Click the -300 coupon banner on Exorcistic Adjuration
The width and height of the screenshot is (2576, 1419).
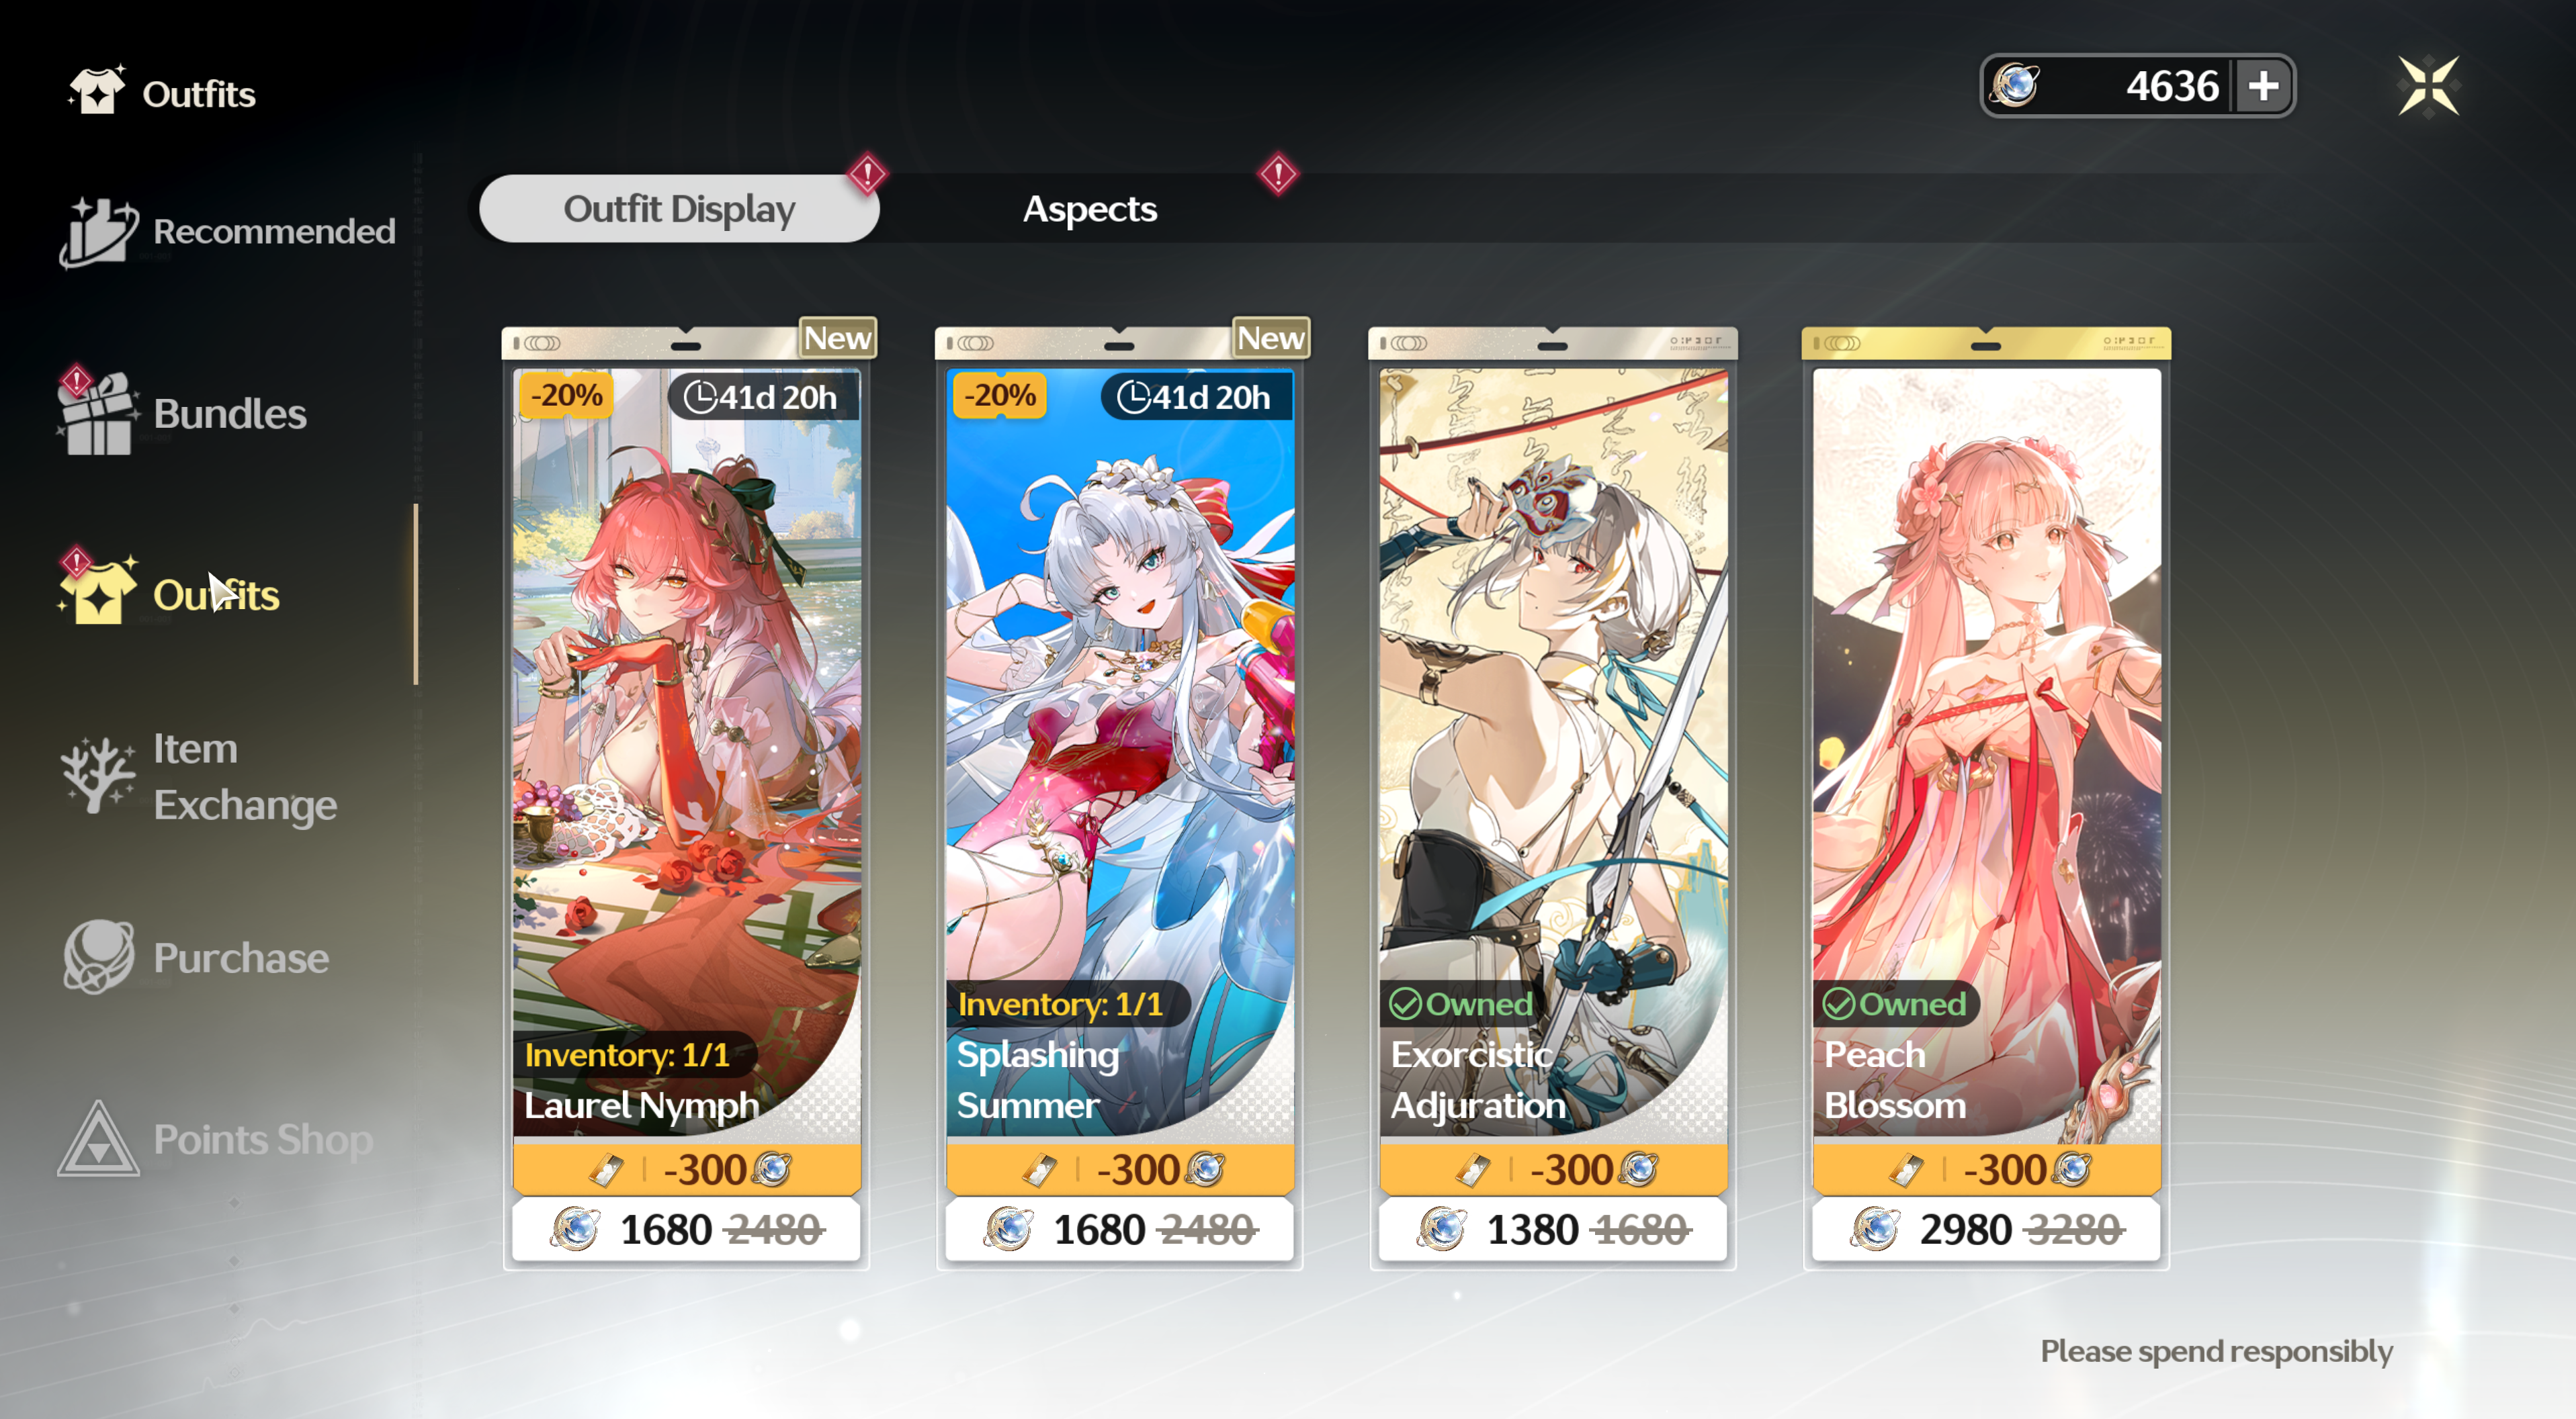pos(1553,1169)
